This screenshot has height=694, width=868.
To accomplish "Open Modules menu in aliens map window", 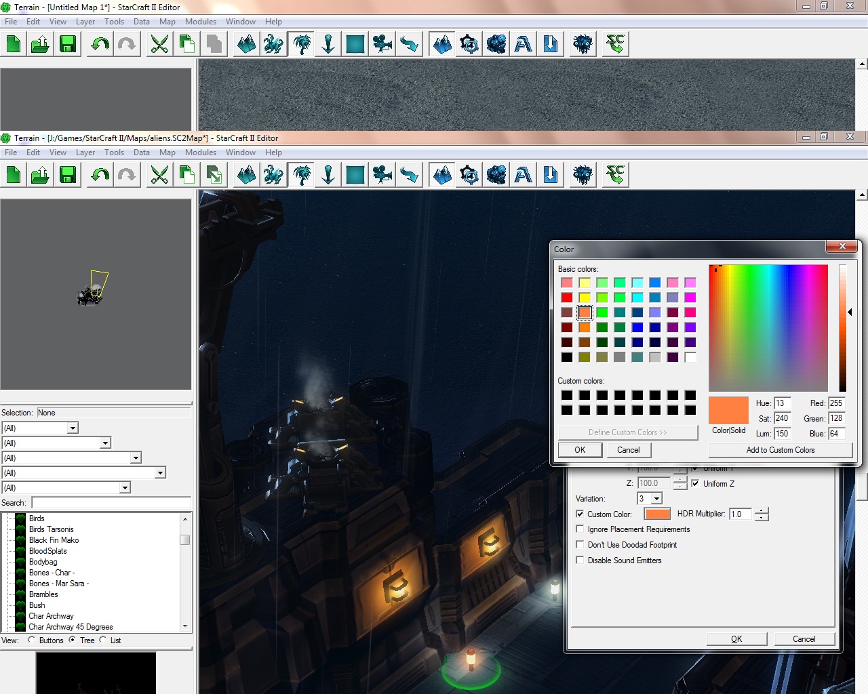I will (x=200, y=152).
